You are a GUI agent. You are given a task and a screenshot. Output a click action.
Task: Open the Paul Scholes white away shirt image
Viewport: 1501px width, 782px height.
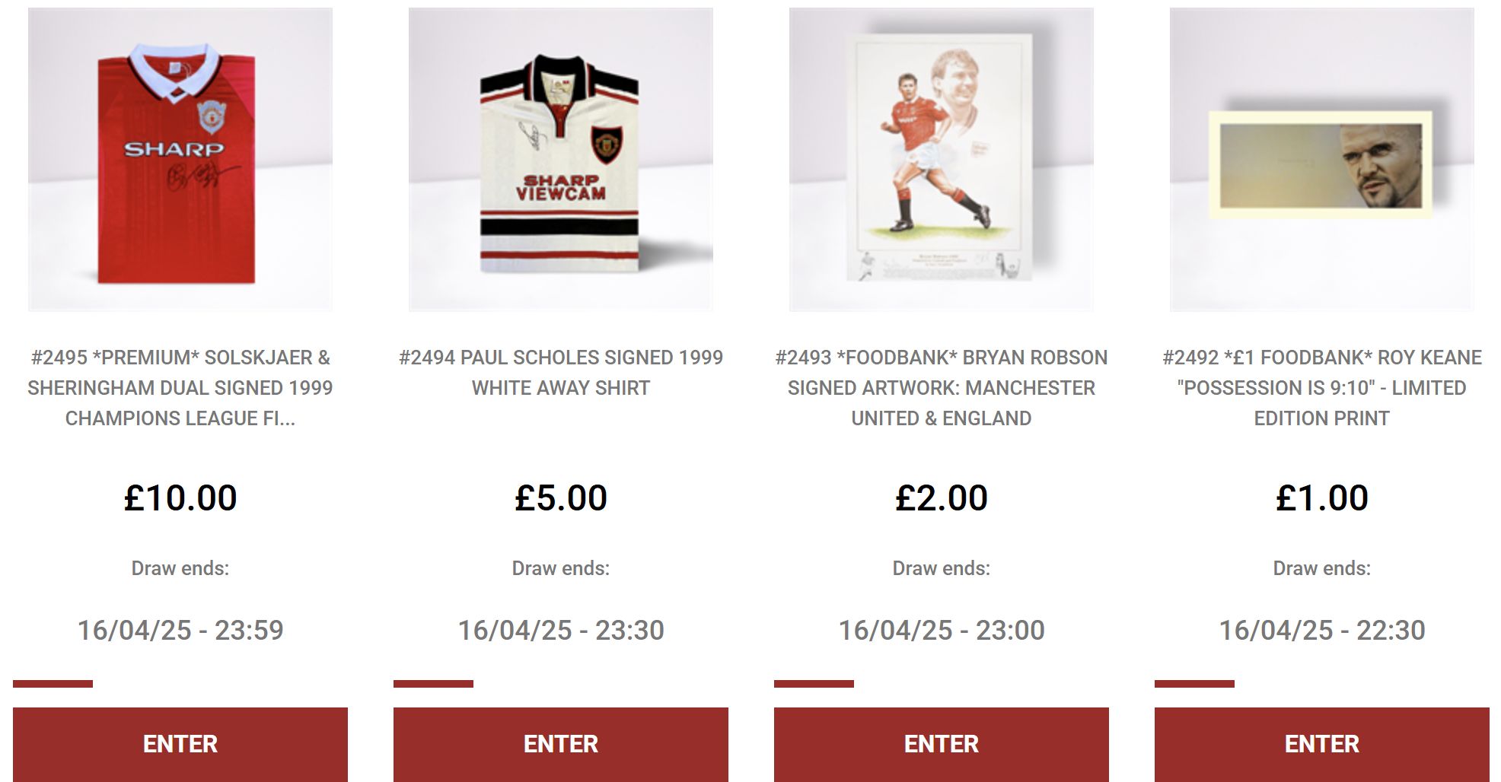click(x=561, y=159)
